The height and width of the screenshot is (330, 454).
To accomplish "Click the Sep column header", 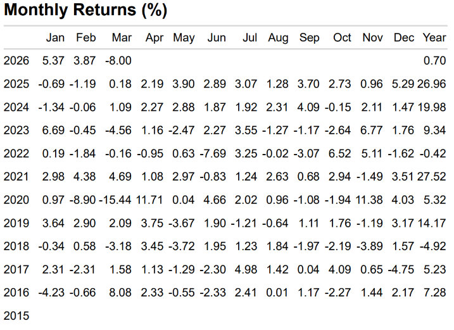I will pyautogui.click(x=309, y=38).
